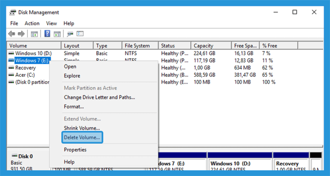Sort by the % Free column header

[278, 46]
